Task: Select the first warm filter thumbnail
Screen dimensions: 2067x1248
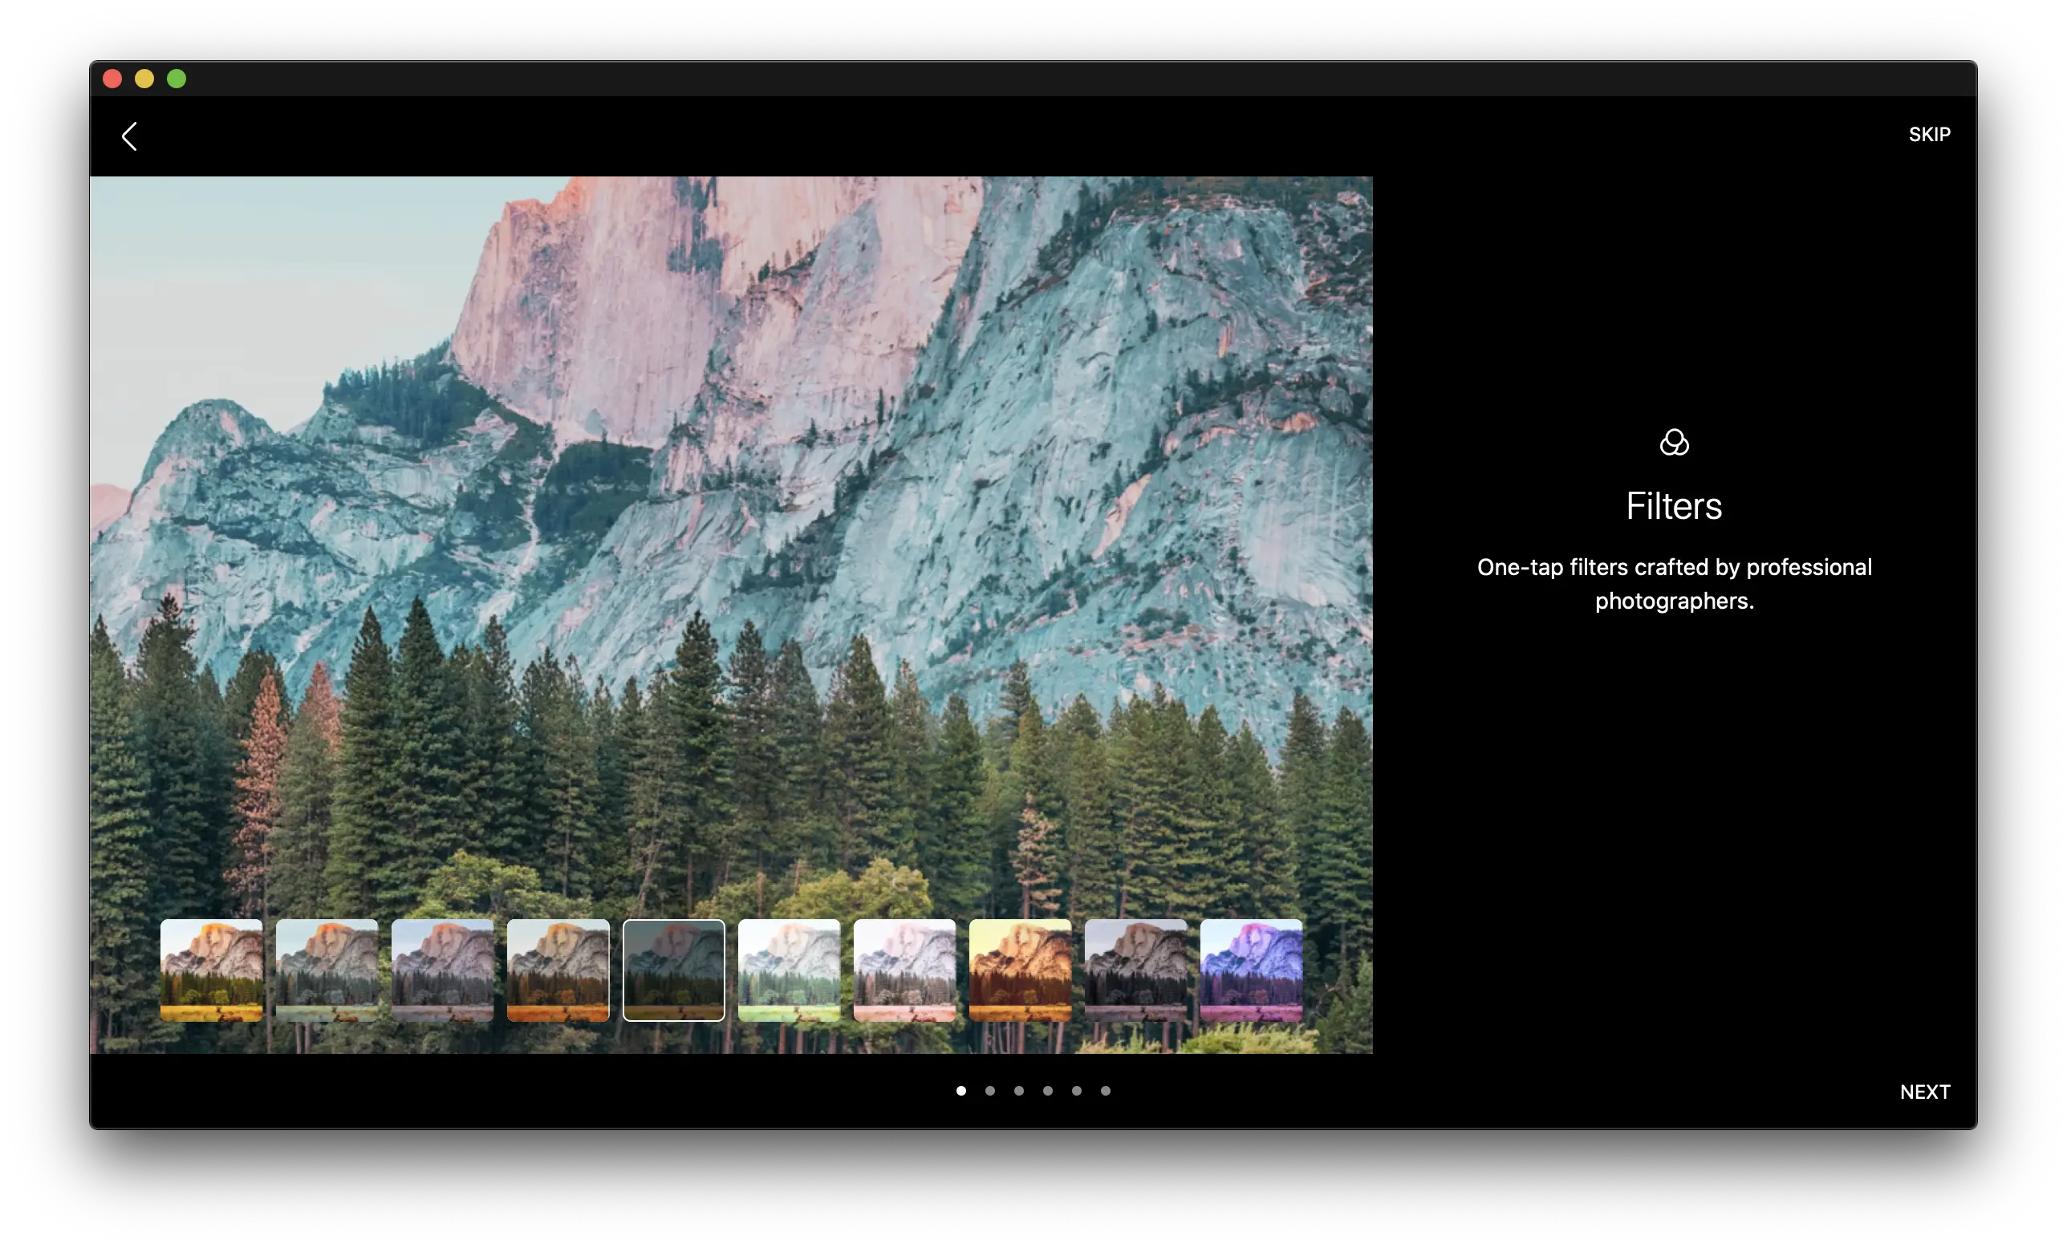Action: tap(211, 970)
